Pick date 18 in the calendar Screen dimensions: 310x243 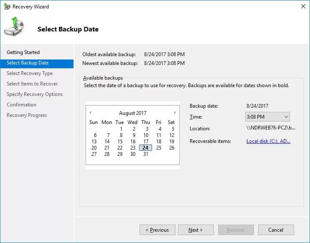pyautogui.click(x=159, y=142)
